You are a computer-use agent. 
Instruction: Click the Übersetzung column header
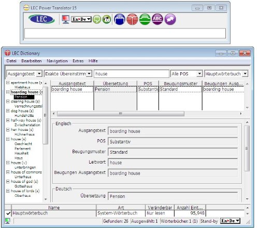point(116,84)
